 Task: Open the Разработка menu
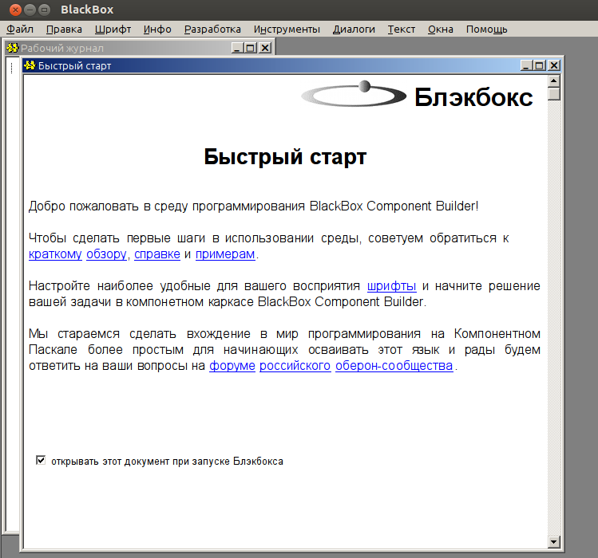[x=212, y=29]
